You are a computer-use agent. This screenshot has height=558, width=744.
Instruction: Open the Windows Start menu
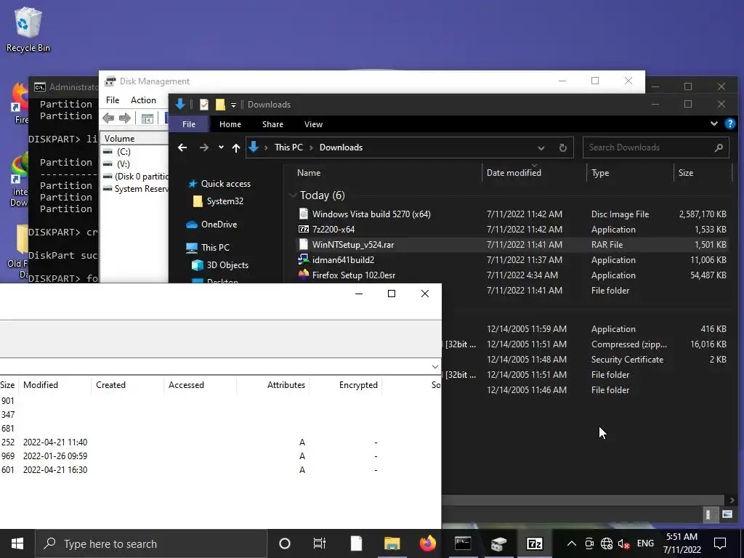point(17,543)
